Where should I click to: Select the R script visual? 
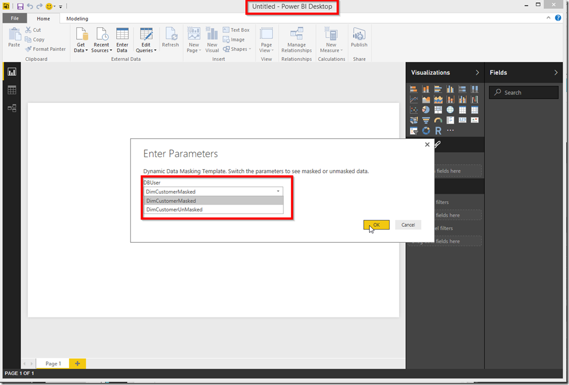click(438, 131)
